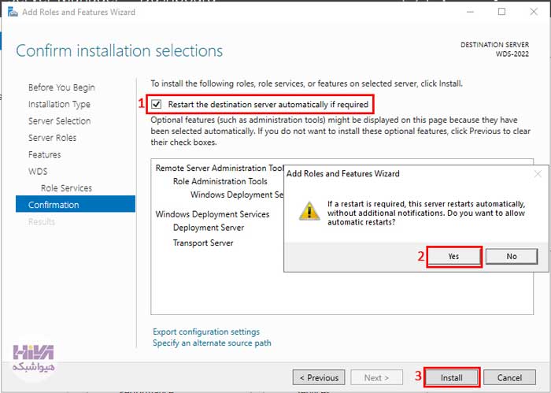This screenshot has height=393, width=551.
Task: Go to Installation Type step
Action: (59, 105)
